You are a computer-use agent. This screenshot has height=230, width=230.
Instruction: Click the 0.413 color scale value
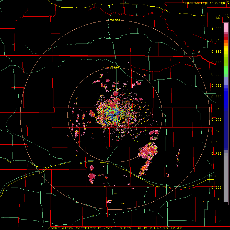(x=216, y=154)
